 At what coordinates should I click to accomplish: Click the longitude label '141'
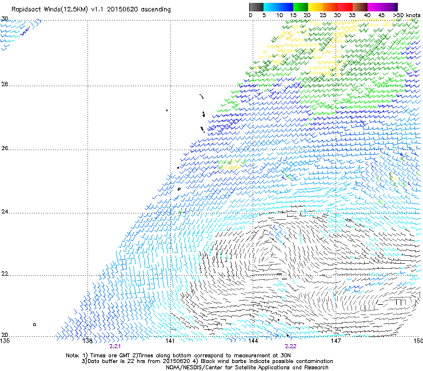(170, 341)
